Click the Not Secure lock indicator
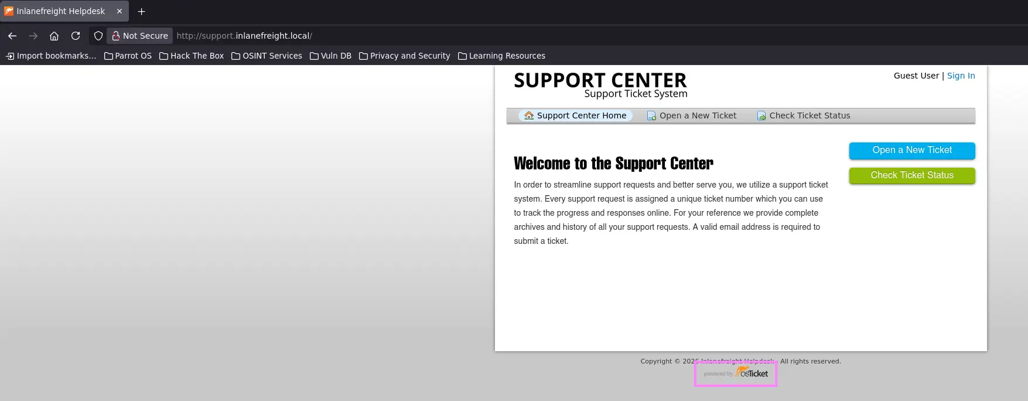 coord(140,36)
